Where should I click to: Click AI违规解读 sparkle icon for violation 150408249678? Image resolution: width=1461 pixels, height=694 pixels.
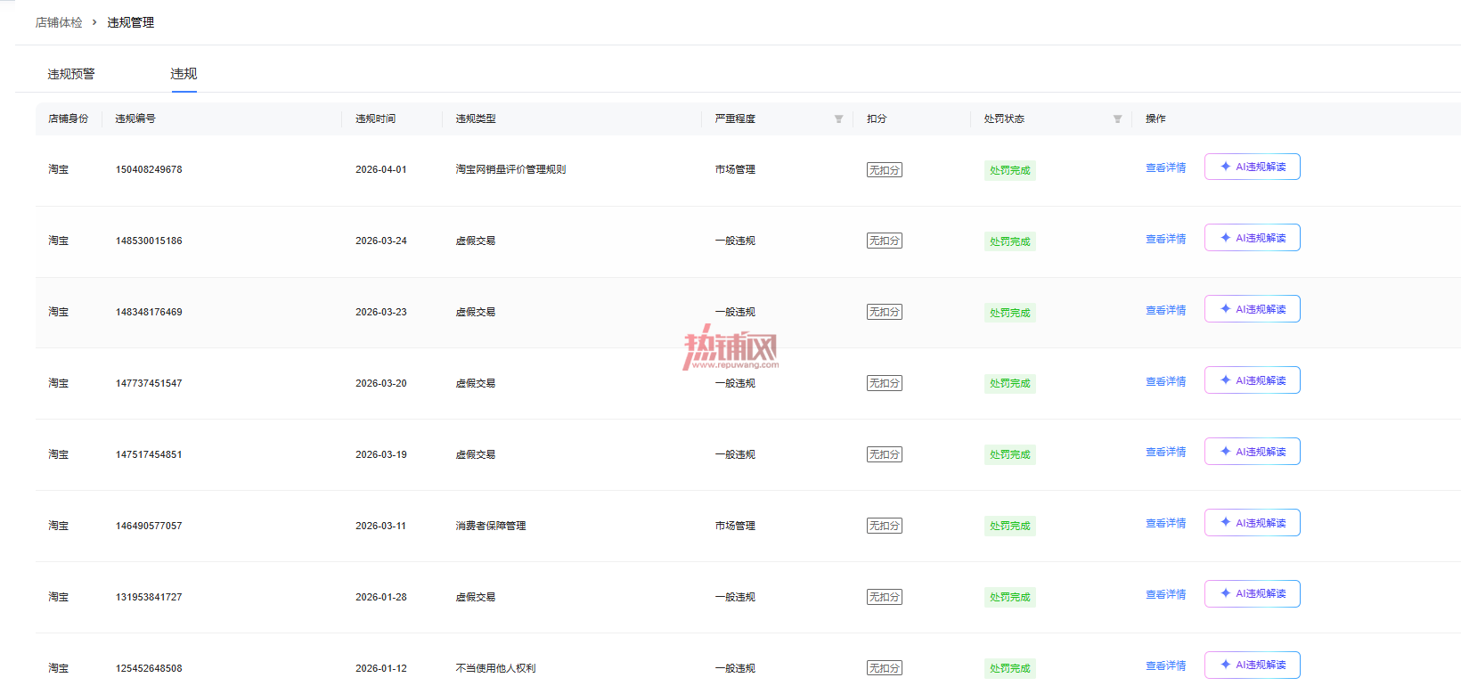tap(1226, 167)
